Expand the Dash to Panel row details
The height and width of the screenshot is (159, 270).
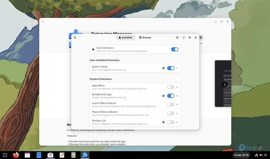click(x=177, y=68)
